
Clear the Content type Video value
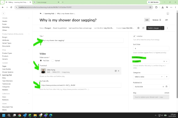pyautogui.click(x=164, y=61)
